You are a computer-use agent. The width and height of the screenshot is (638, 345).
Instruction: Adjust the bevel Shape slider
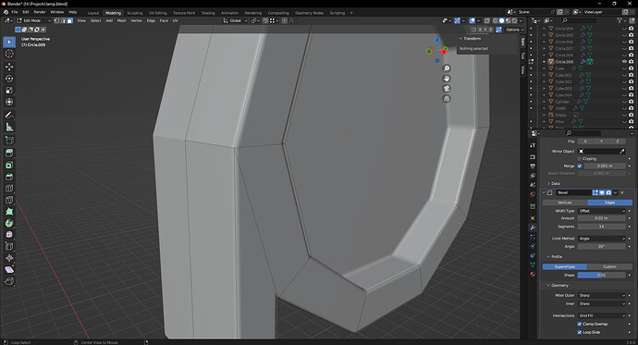pos(601,276)
